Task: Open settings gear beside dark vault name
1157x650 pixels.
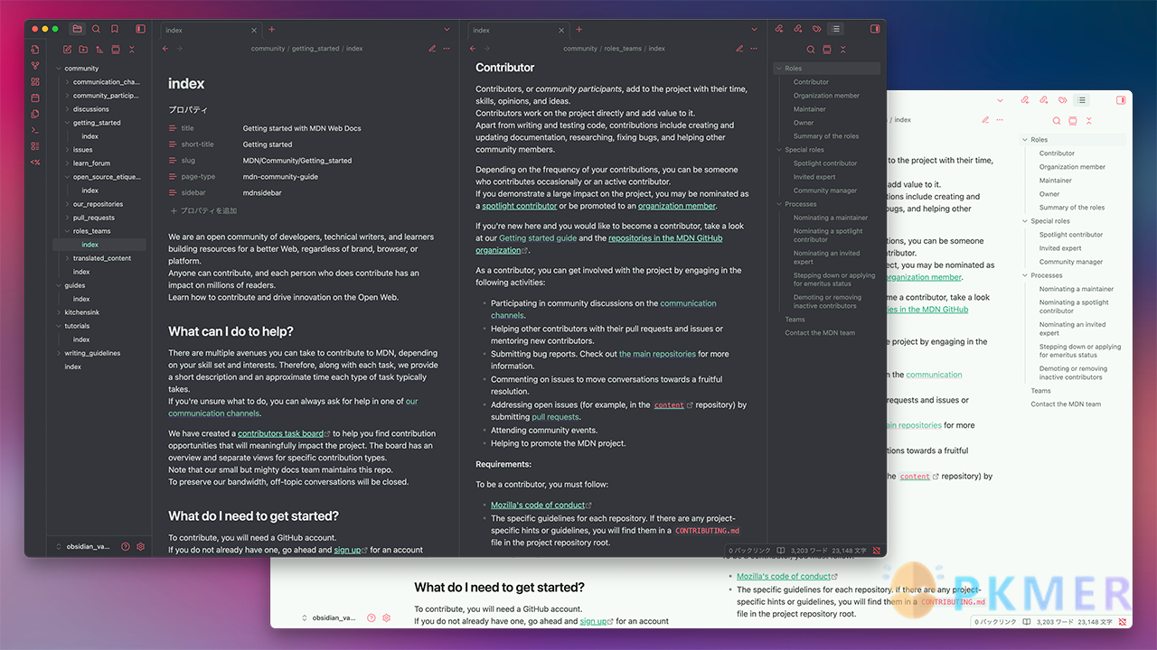Action: point(141,546)
